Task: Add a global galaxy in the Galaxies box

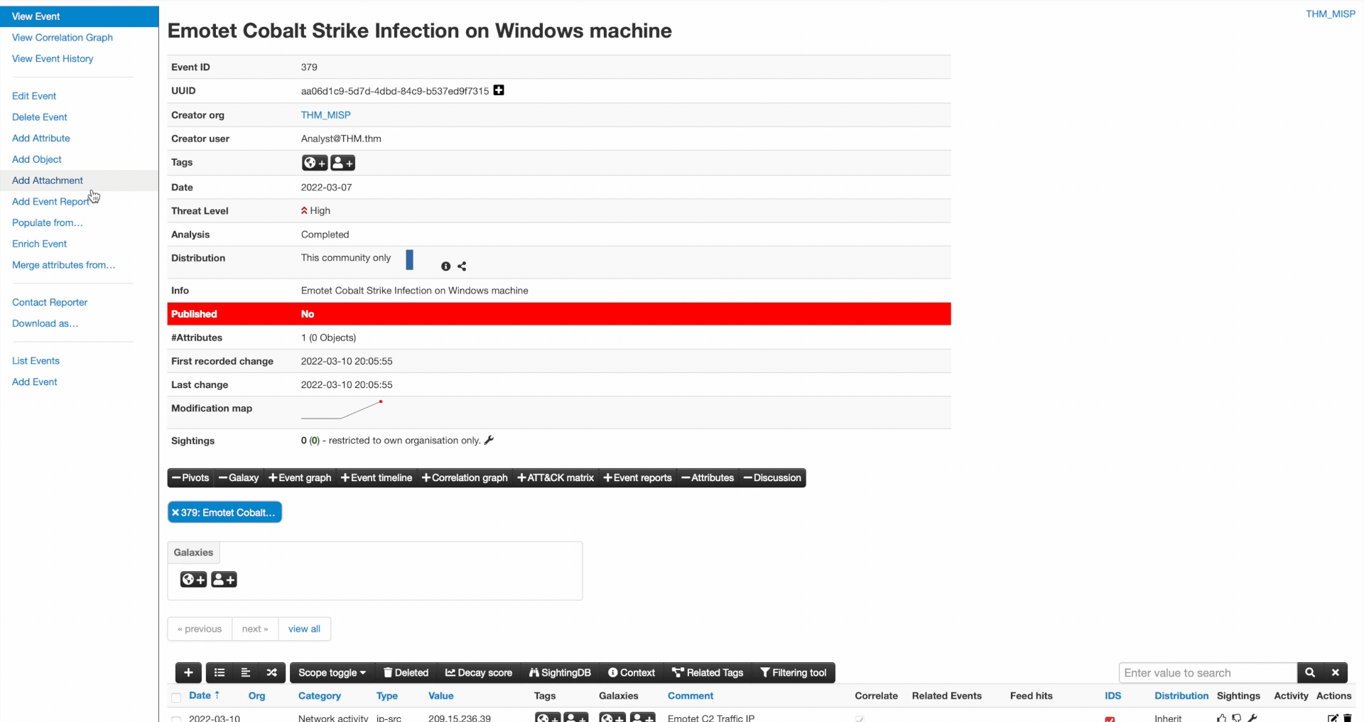Action: pos(193,579)
